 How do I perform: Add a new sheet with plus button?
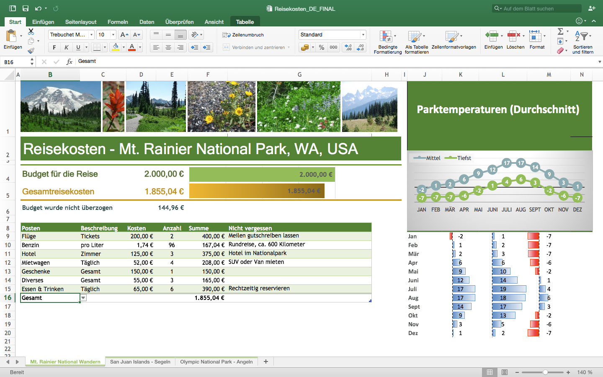266,362
